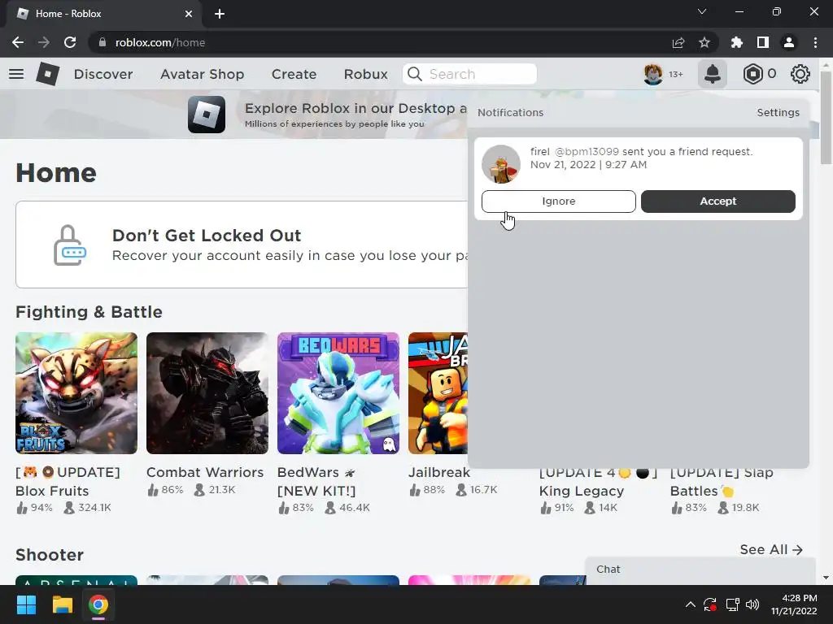The width and height of the screenshot is (833, 624).
Task: Open a new browser tab
Action: click(x=220, y=14)
